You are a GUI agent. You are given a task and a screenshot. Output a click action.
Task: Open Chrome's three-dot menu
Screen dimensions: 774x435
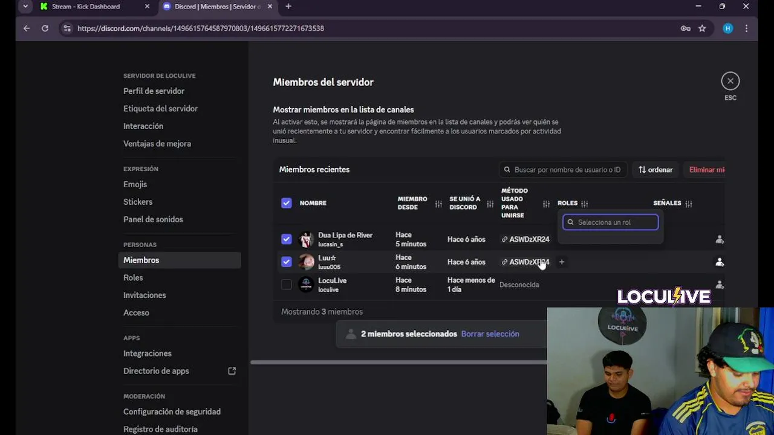tap(747, 28)
